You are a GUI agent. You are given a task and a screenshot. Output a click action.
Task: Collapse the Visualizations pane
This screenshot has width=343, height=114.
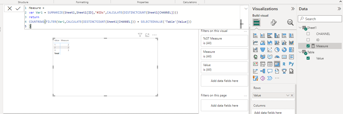click(x=293, y=9)
